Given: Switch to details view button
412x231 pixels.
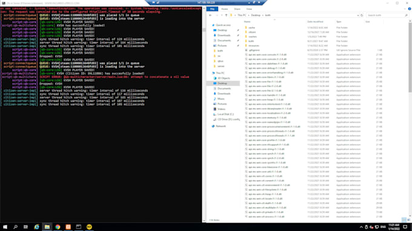Looking at the screenshot, I should 404,220.
